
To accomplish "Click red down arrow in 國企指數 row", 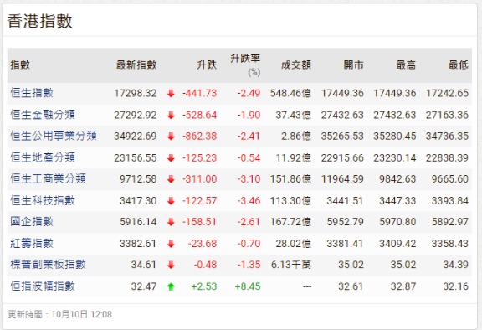I will tap(171, 222).
